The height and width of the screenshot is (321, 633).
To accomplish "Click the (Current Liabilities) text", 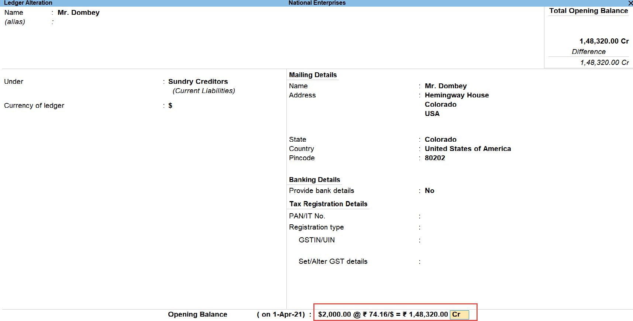I will 204,91.
